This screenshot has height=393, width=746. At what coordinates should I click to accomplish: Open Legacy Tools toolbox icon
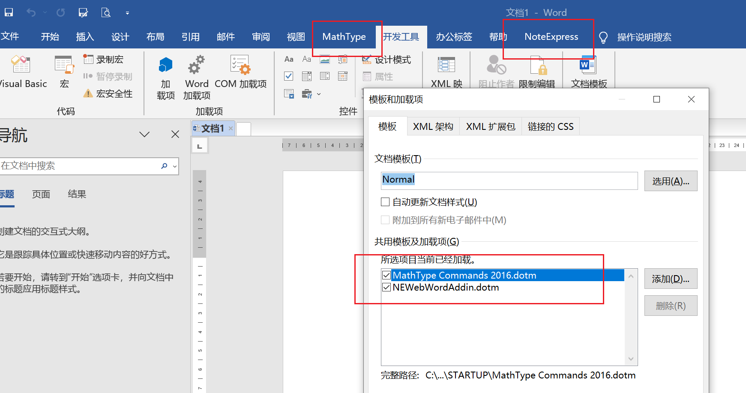pos(307,93)
